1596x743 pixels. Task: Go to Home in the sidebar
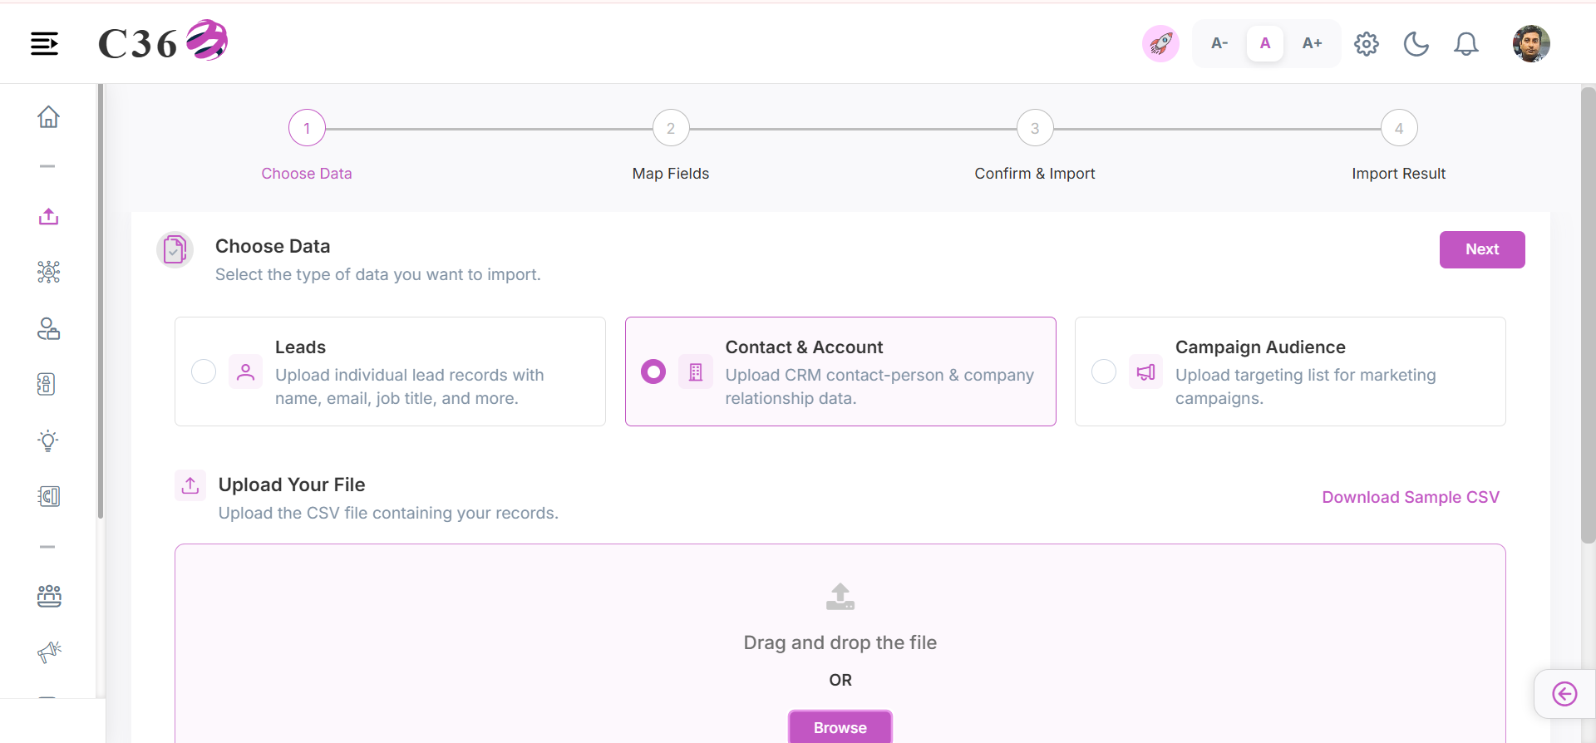(x=48, y=116)
